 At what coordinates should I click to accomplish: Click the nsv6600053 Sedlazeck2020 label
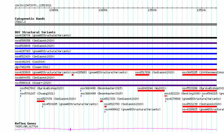pos(35,78)
